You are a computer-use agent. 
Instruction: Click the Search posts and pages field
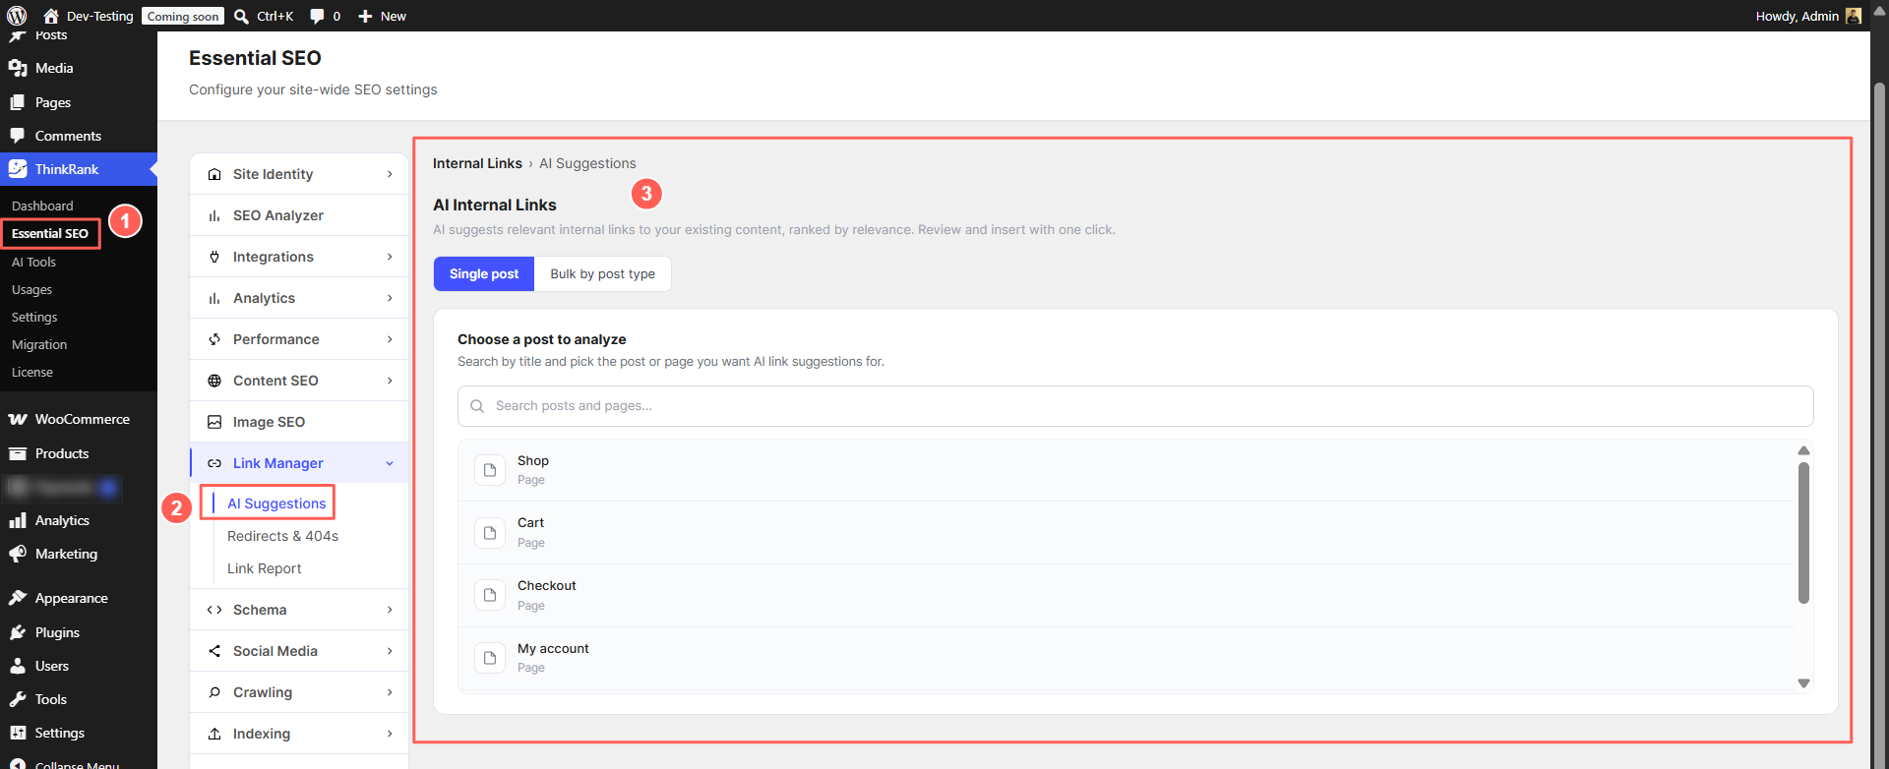click(x=1135, y=406)
